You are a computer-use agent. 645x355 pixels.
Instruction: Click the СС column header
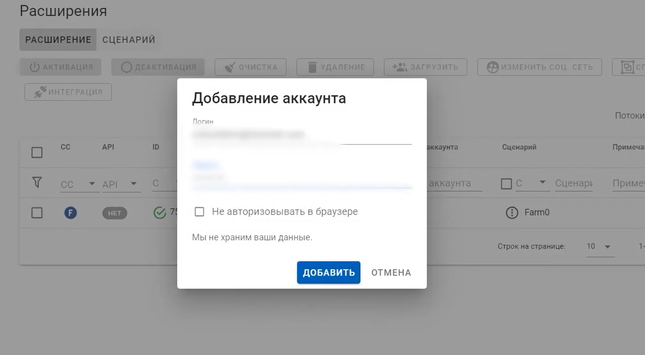65,147
